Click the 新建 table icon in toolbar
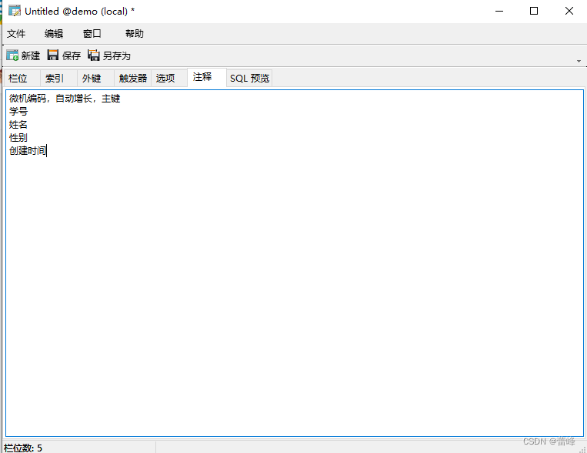 12,55
